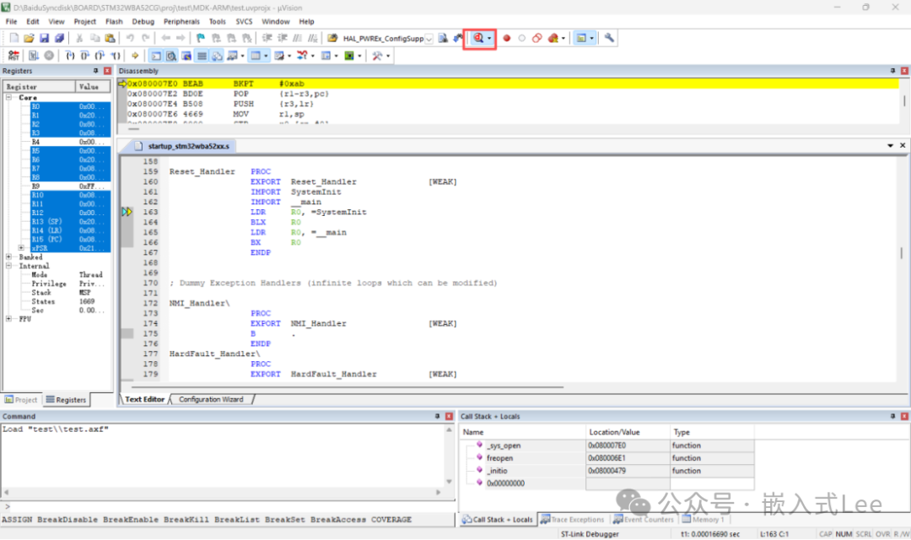This screenshot has height=540, width=911.
Task: Open the Peripherals menu
Action: tap(182, 21)
